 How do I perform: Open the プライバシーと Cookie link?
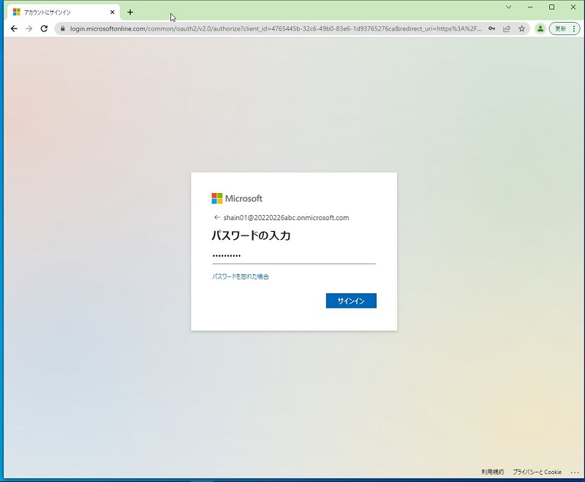click(x=537, y=472)
